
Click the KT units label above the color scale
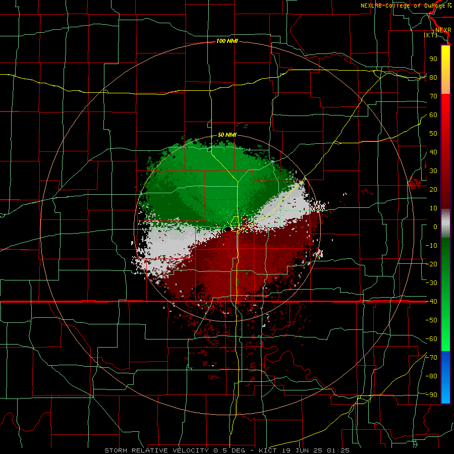point(431,35)
